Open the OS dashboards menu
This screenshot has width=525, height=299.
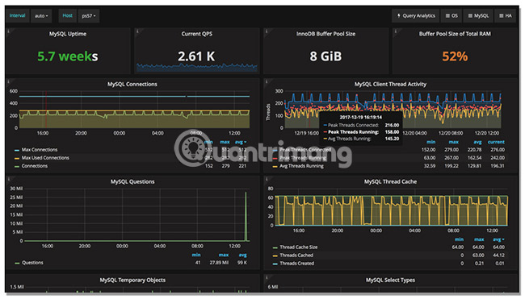pos(451,15)
